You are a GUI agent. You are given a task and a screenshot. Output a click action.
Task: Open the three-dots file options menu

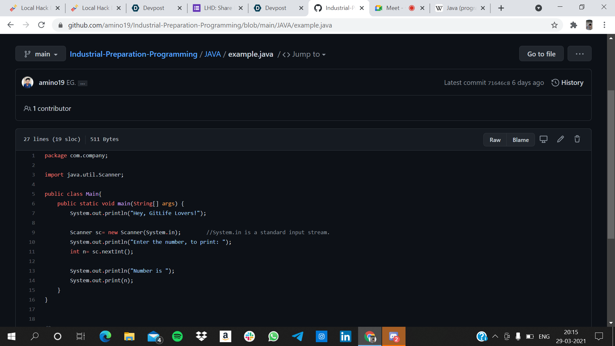tap(579, 54)
